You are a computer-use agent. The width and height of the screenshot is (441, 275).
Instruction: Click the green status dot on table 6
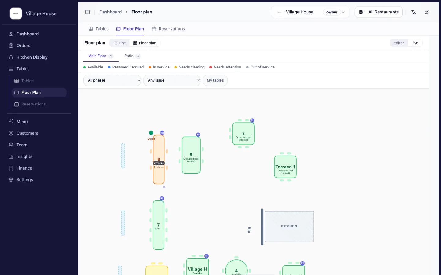tap(151, 133)
